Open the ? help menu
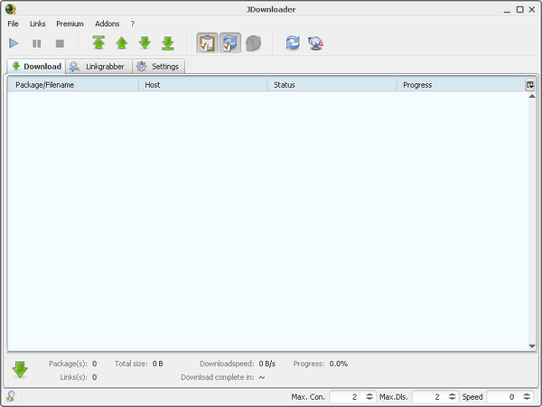Screen dimensions: 542x407 pos(133,24)
